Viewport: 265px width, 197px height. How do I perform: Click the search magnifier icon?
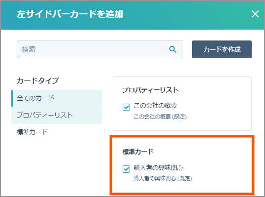pyautogui.click(x=173, y=49)
